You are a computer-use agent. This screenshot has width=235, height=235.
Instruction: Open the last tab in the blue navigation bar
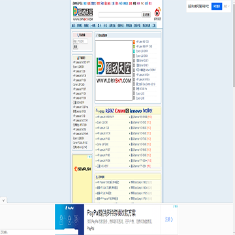pyautogui.click(x=154, y=25)
